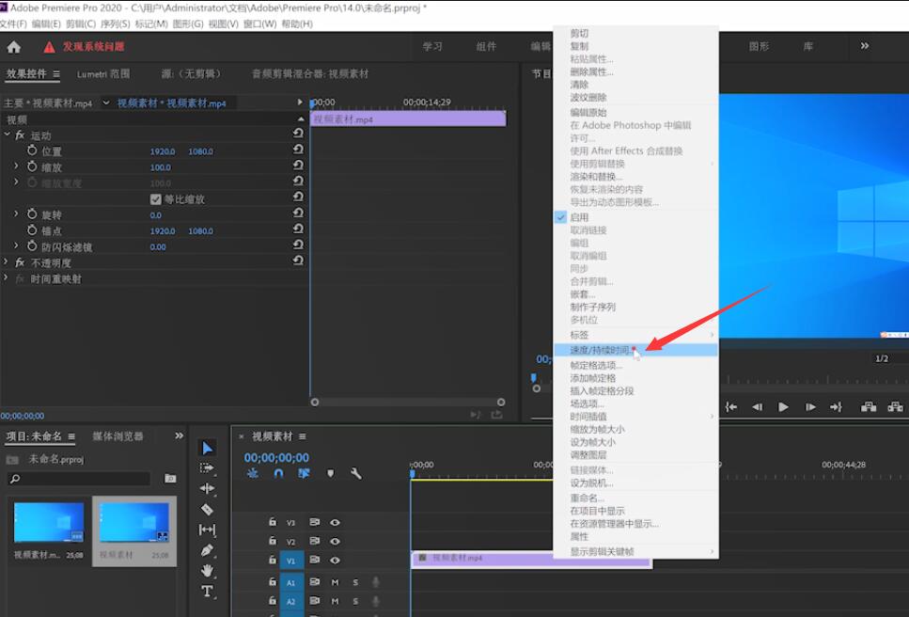Select the Hand tool
The height and width of the screenshot is (617, 909).
[x=207, y=571]
